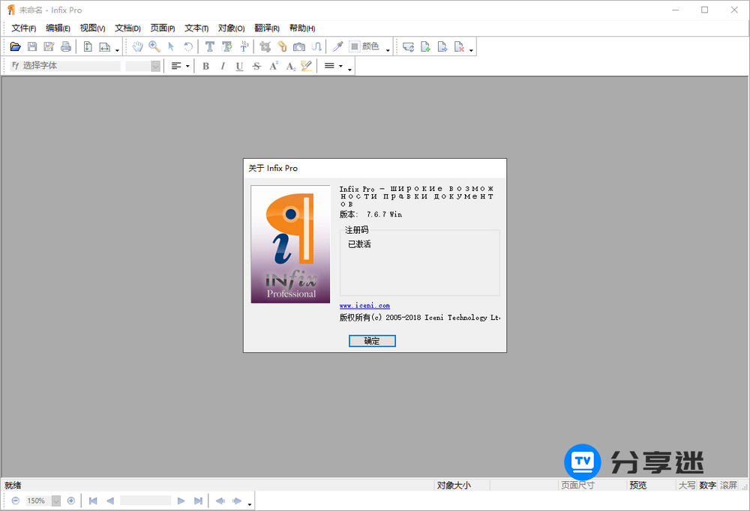
Task: Open the 帮助 (Help) menu
Action: [301, 28]
